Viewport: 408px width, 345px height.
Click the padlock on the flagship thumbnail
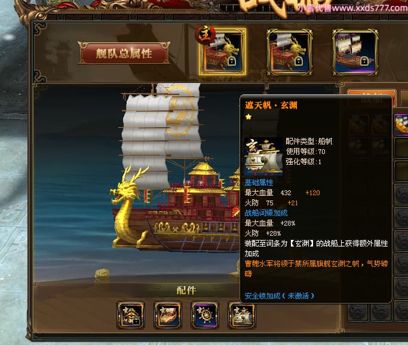coord(232,61)
